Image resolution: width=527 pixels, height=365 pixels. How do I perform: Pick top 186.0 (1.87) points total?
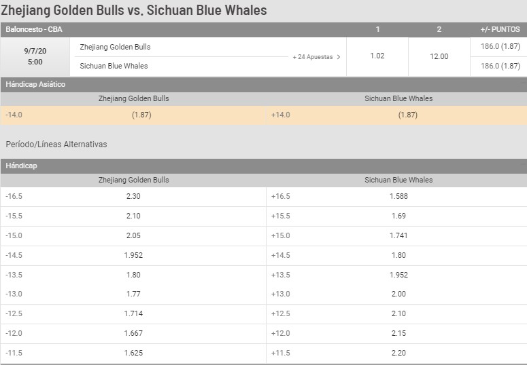click(500, 47)
